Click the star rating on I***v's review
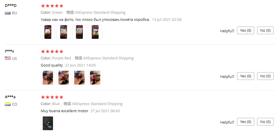 [x=52, y=52]
